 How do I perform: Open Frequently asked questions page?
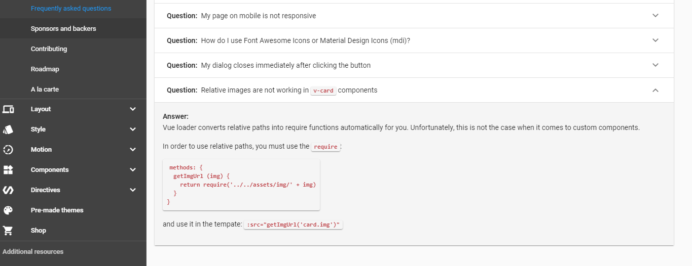pyautogui.click(x=71, y=9)
